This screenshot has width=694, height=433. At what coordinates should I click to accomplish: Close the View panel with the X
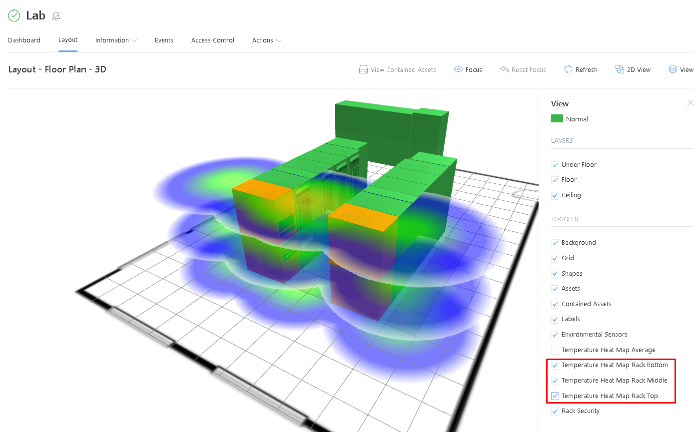point(690,103)
